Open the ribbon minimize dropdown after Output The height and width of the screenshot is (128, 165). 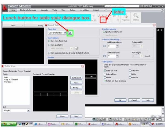pyautogui.click(x=106, y=10)
